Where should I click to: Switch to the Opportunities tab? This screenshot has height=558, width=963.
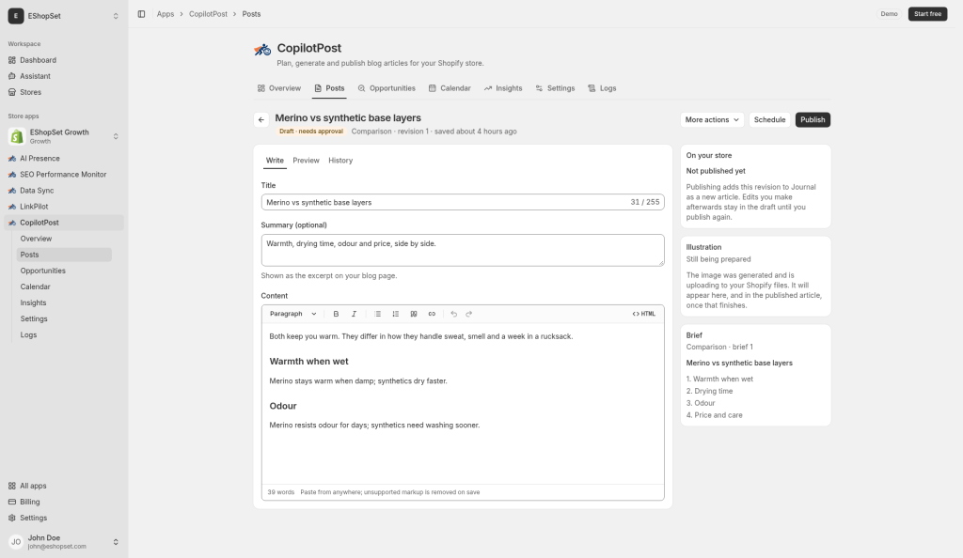(x=387, y=88)
